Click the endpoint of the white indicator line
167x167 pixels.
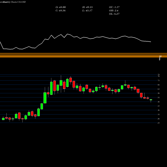(x=151, y=42)
